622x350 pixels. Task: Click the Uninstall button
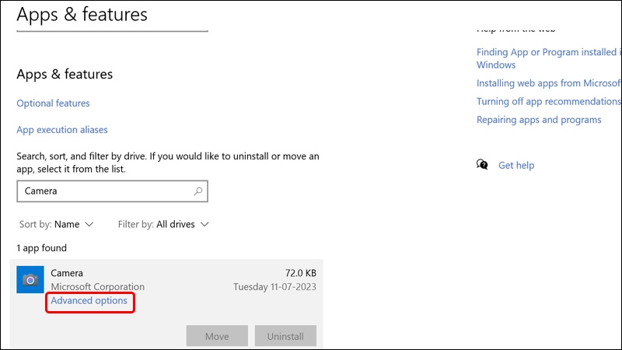[285, 336]
